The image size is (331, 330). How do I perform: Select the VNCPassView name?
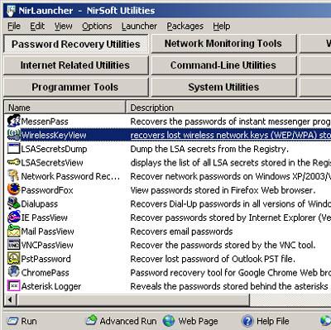[47, 245]
